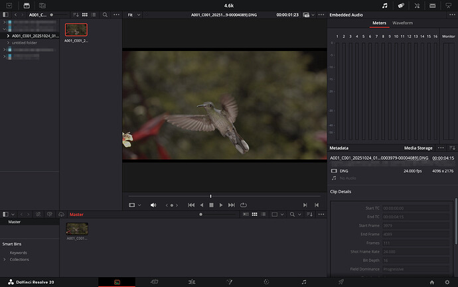This screenshot has height=287, width=458.
Task: Adjust media storage thumbnail size slider
Action: (52, 15)
